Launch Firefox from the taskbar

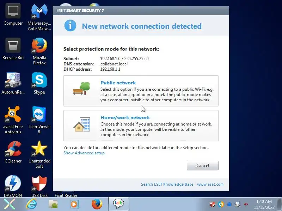tap(97, 204)
